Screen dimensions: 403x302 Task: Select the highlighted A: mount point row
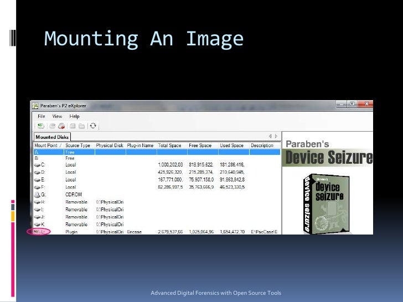(x=157, y=152)
